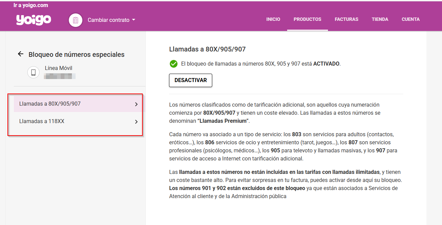Click the contract clipboard icon next to Cambiar contrato
Image resolution: width=442 pixels, height=225 pixels.
click(x=75, y=20)
